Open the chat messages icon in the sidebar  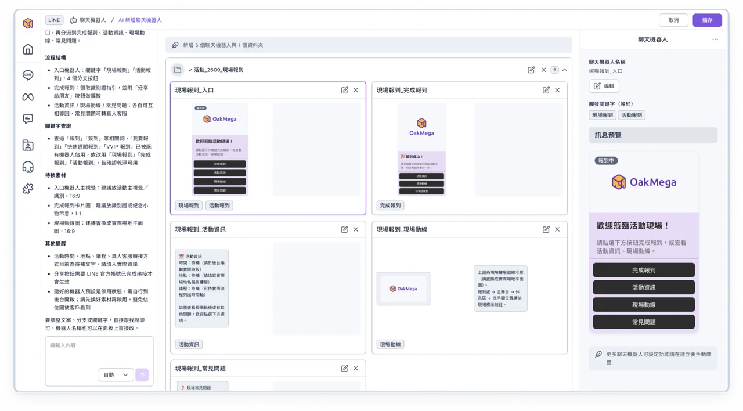[x=28, y=119]
